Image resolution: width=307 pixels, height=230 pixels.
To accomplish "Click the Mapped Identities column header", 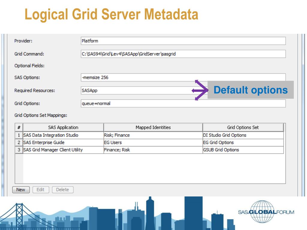I will [x=153, y=127].
